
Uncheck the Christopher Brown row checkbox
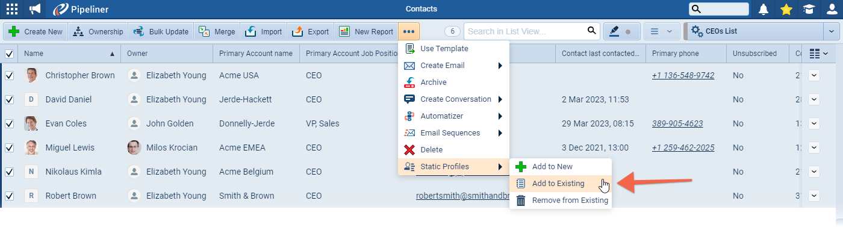tap(9, 75)
